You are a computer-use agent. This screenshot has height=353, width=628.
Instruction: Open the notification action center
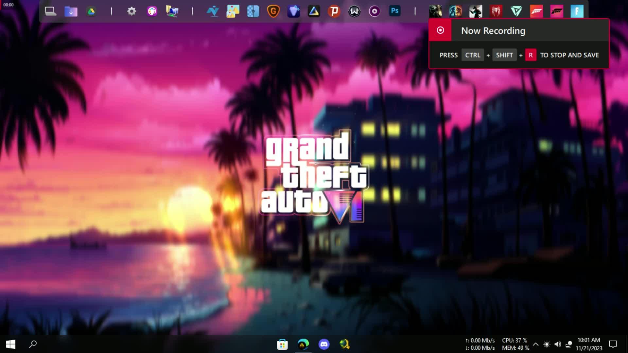[x=613, y=344]
